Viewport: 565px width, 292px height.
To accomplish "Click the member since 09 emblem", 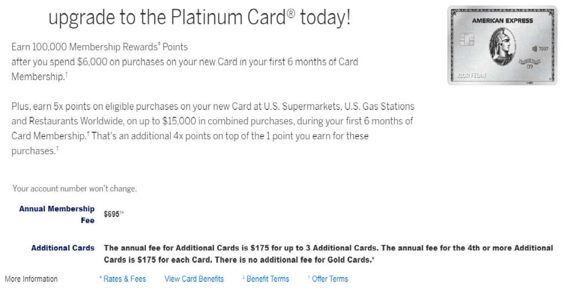I will (x=530, y=64).
